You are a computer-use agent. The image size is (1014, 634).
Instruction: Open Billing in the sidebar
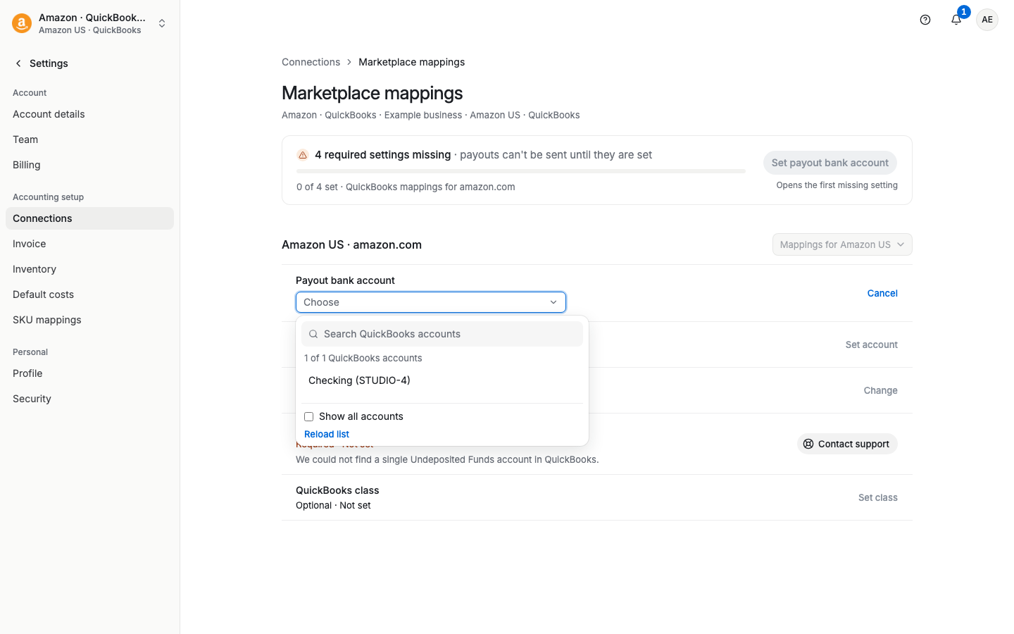tap(89, 165)
